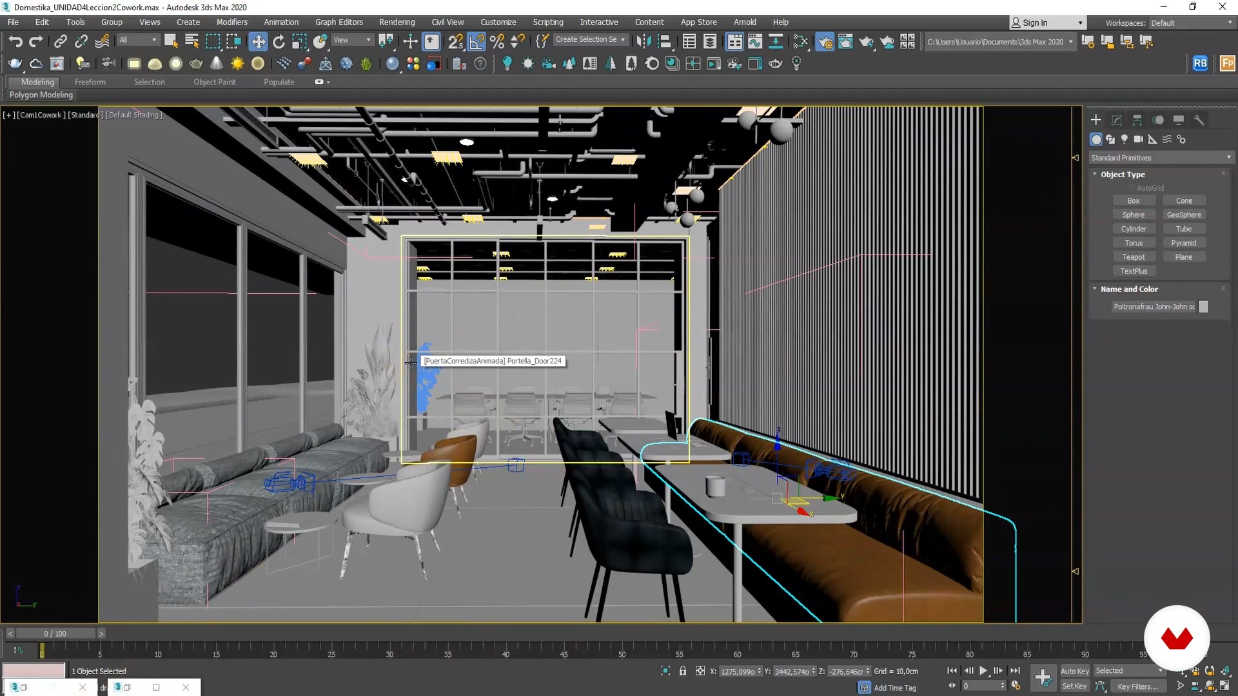This screenshot has width=1238, height=696.
Task: Toggle the Selection Lock padlock icon
Action: coord(683,671)
